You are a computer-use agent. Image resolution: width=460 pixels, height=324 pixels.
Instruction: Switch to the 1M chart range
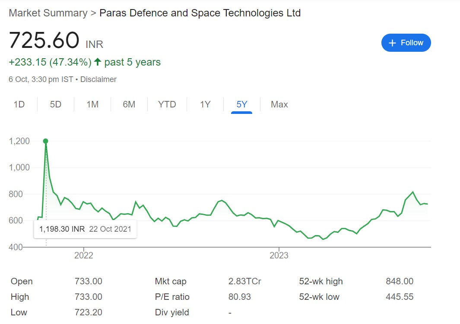[x=92, y=104]
